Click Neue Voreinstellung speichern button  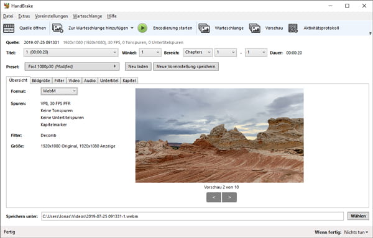(186, 66)
